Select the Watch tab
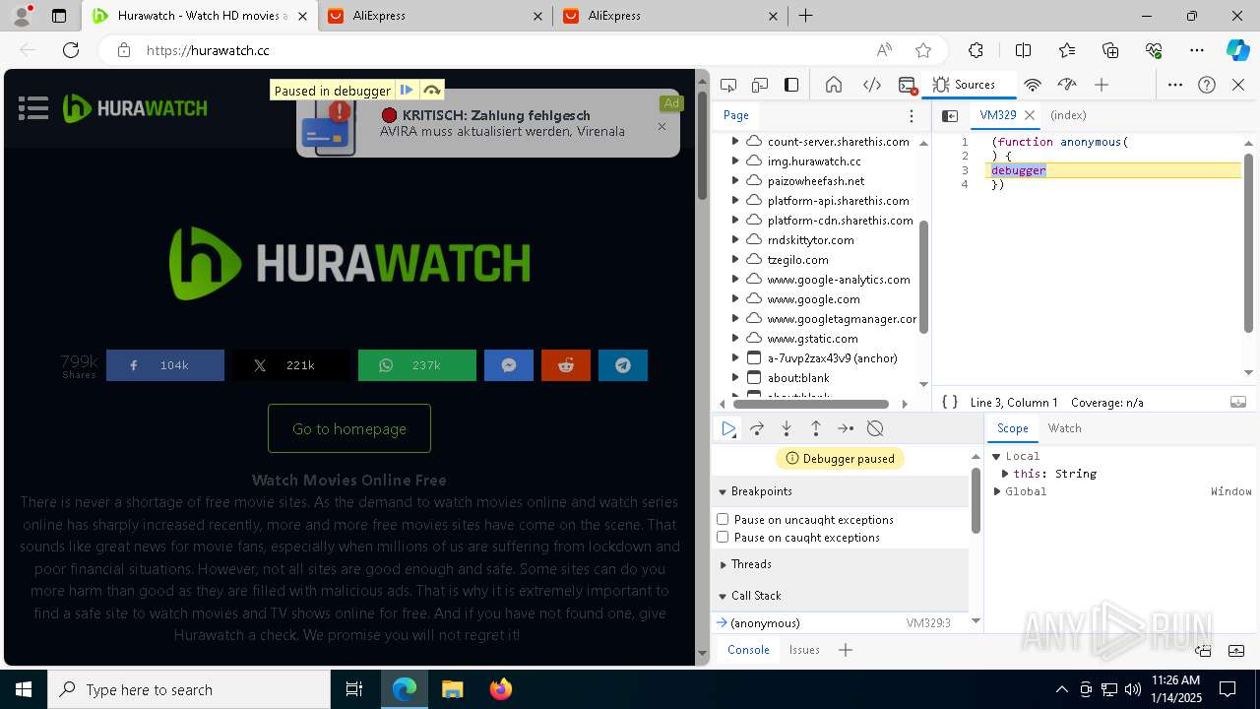Screen dimensions: 1260x709 pos(1064,428)
